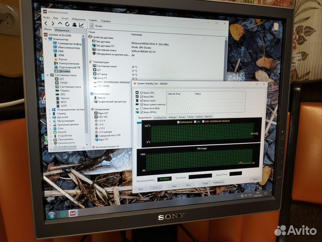Select the Датчики sensor icon in the tree
The image size is (322, 242).
click(56, 71)
